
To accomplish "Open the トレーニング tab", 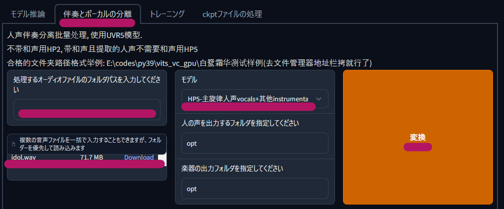I will point(167,14).
